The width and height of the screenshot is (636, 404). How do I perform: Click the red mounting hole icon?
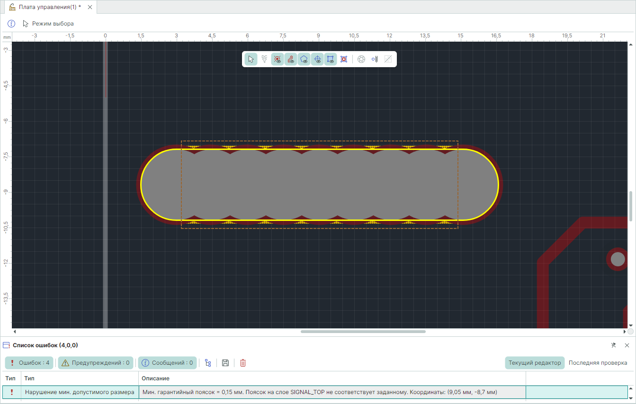(x=344, y=60)
